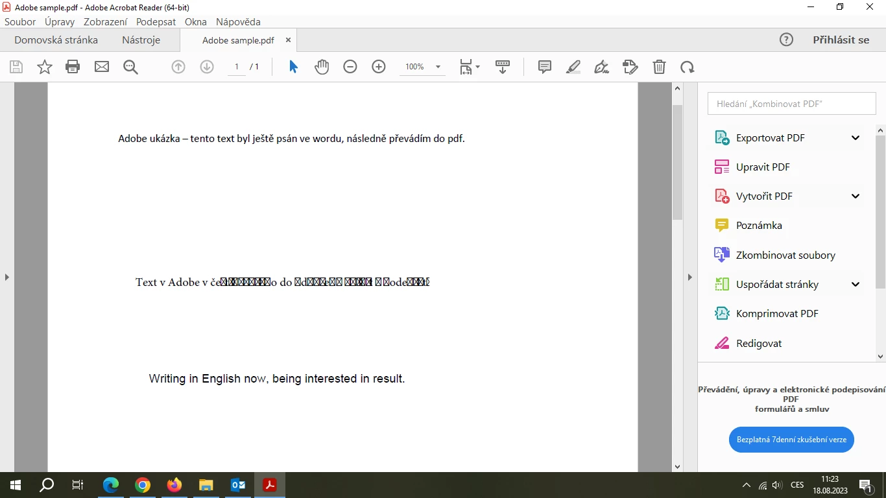Collapse the right tools pane arrow
886x498 pixels.
pyautogui.click(x=690, y=277)
